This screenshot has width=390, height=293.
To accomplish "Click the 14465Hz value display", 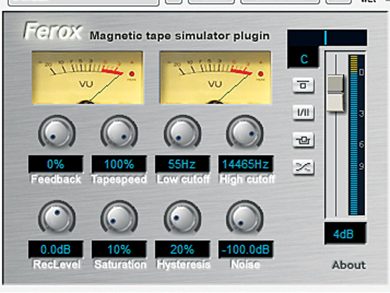I will (246, 164).
